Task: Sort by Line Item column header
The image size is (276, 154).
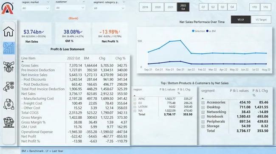Action: 28,58
